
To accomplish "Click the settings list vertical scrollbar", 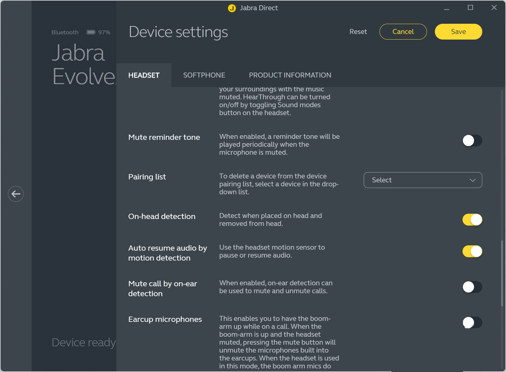I will [502, 272].
